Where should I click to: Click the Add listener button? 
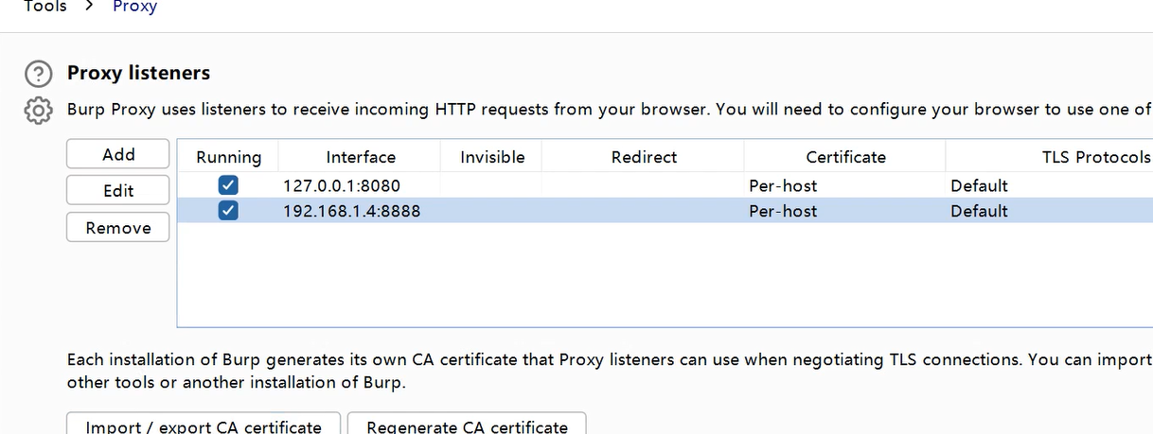tap(118, 154)
